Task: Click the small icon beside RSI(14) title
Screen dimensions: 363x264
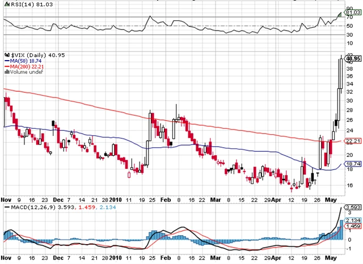Action: [x=6, y=3]
